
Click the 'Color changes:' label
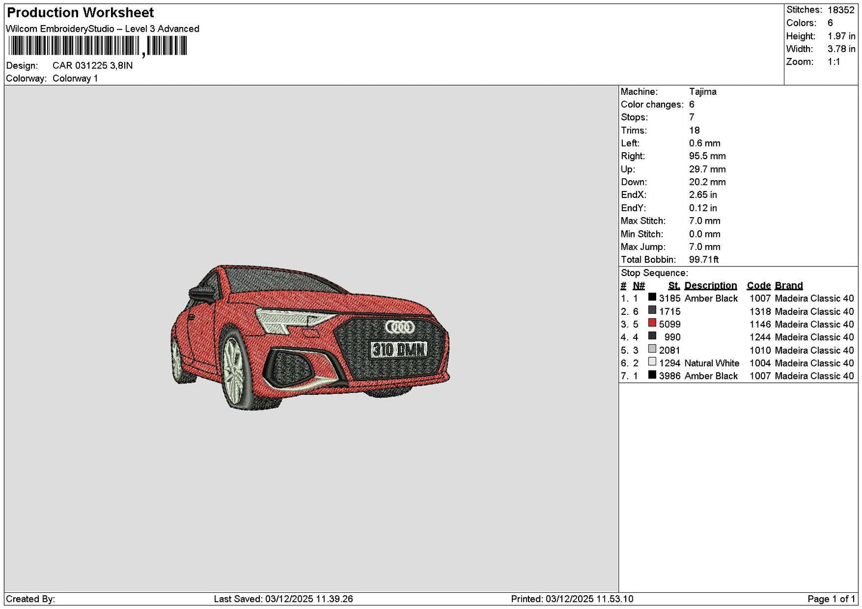[x=652, y=105]
